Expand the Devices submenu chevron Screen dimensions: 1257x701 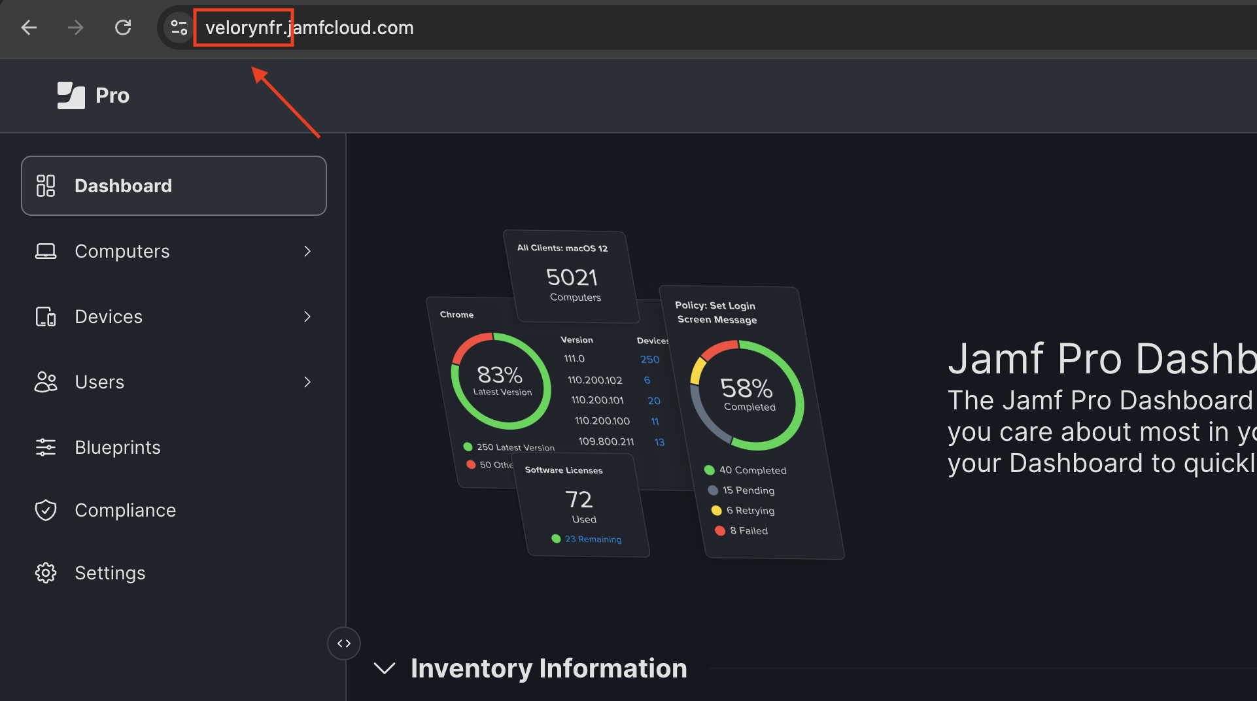pyautogui.click(x=307, y=316)
